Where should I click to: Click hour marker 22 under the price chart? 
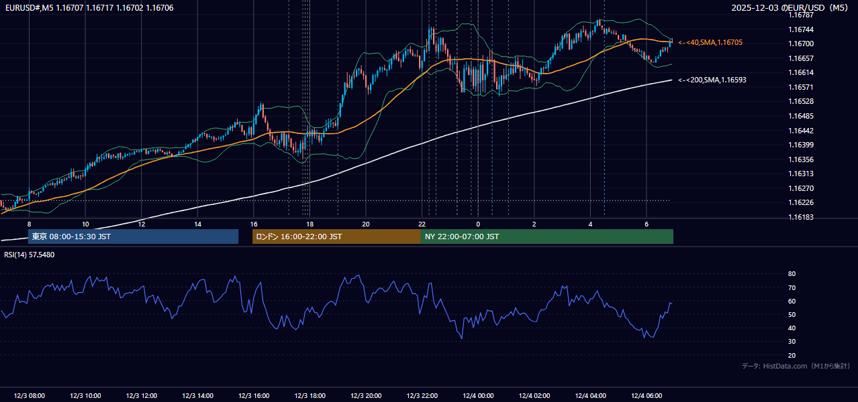tap(422, 224)
